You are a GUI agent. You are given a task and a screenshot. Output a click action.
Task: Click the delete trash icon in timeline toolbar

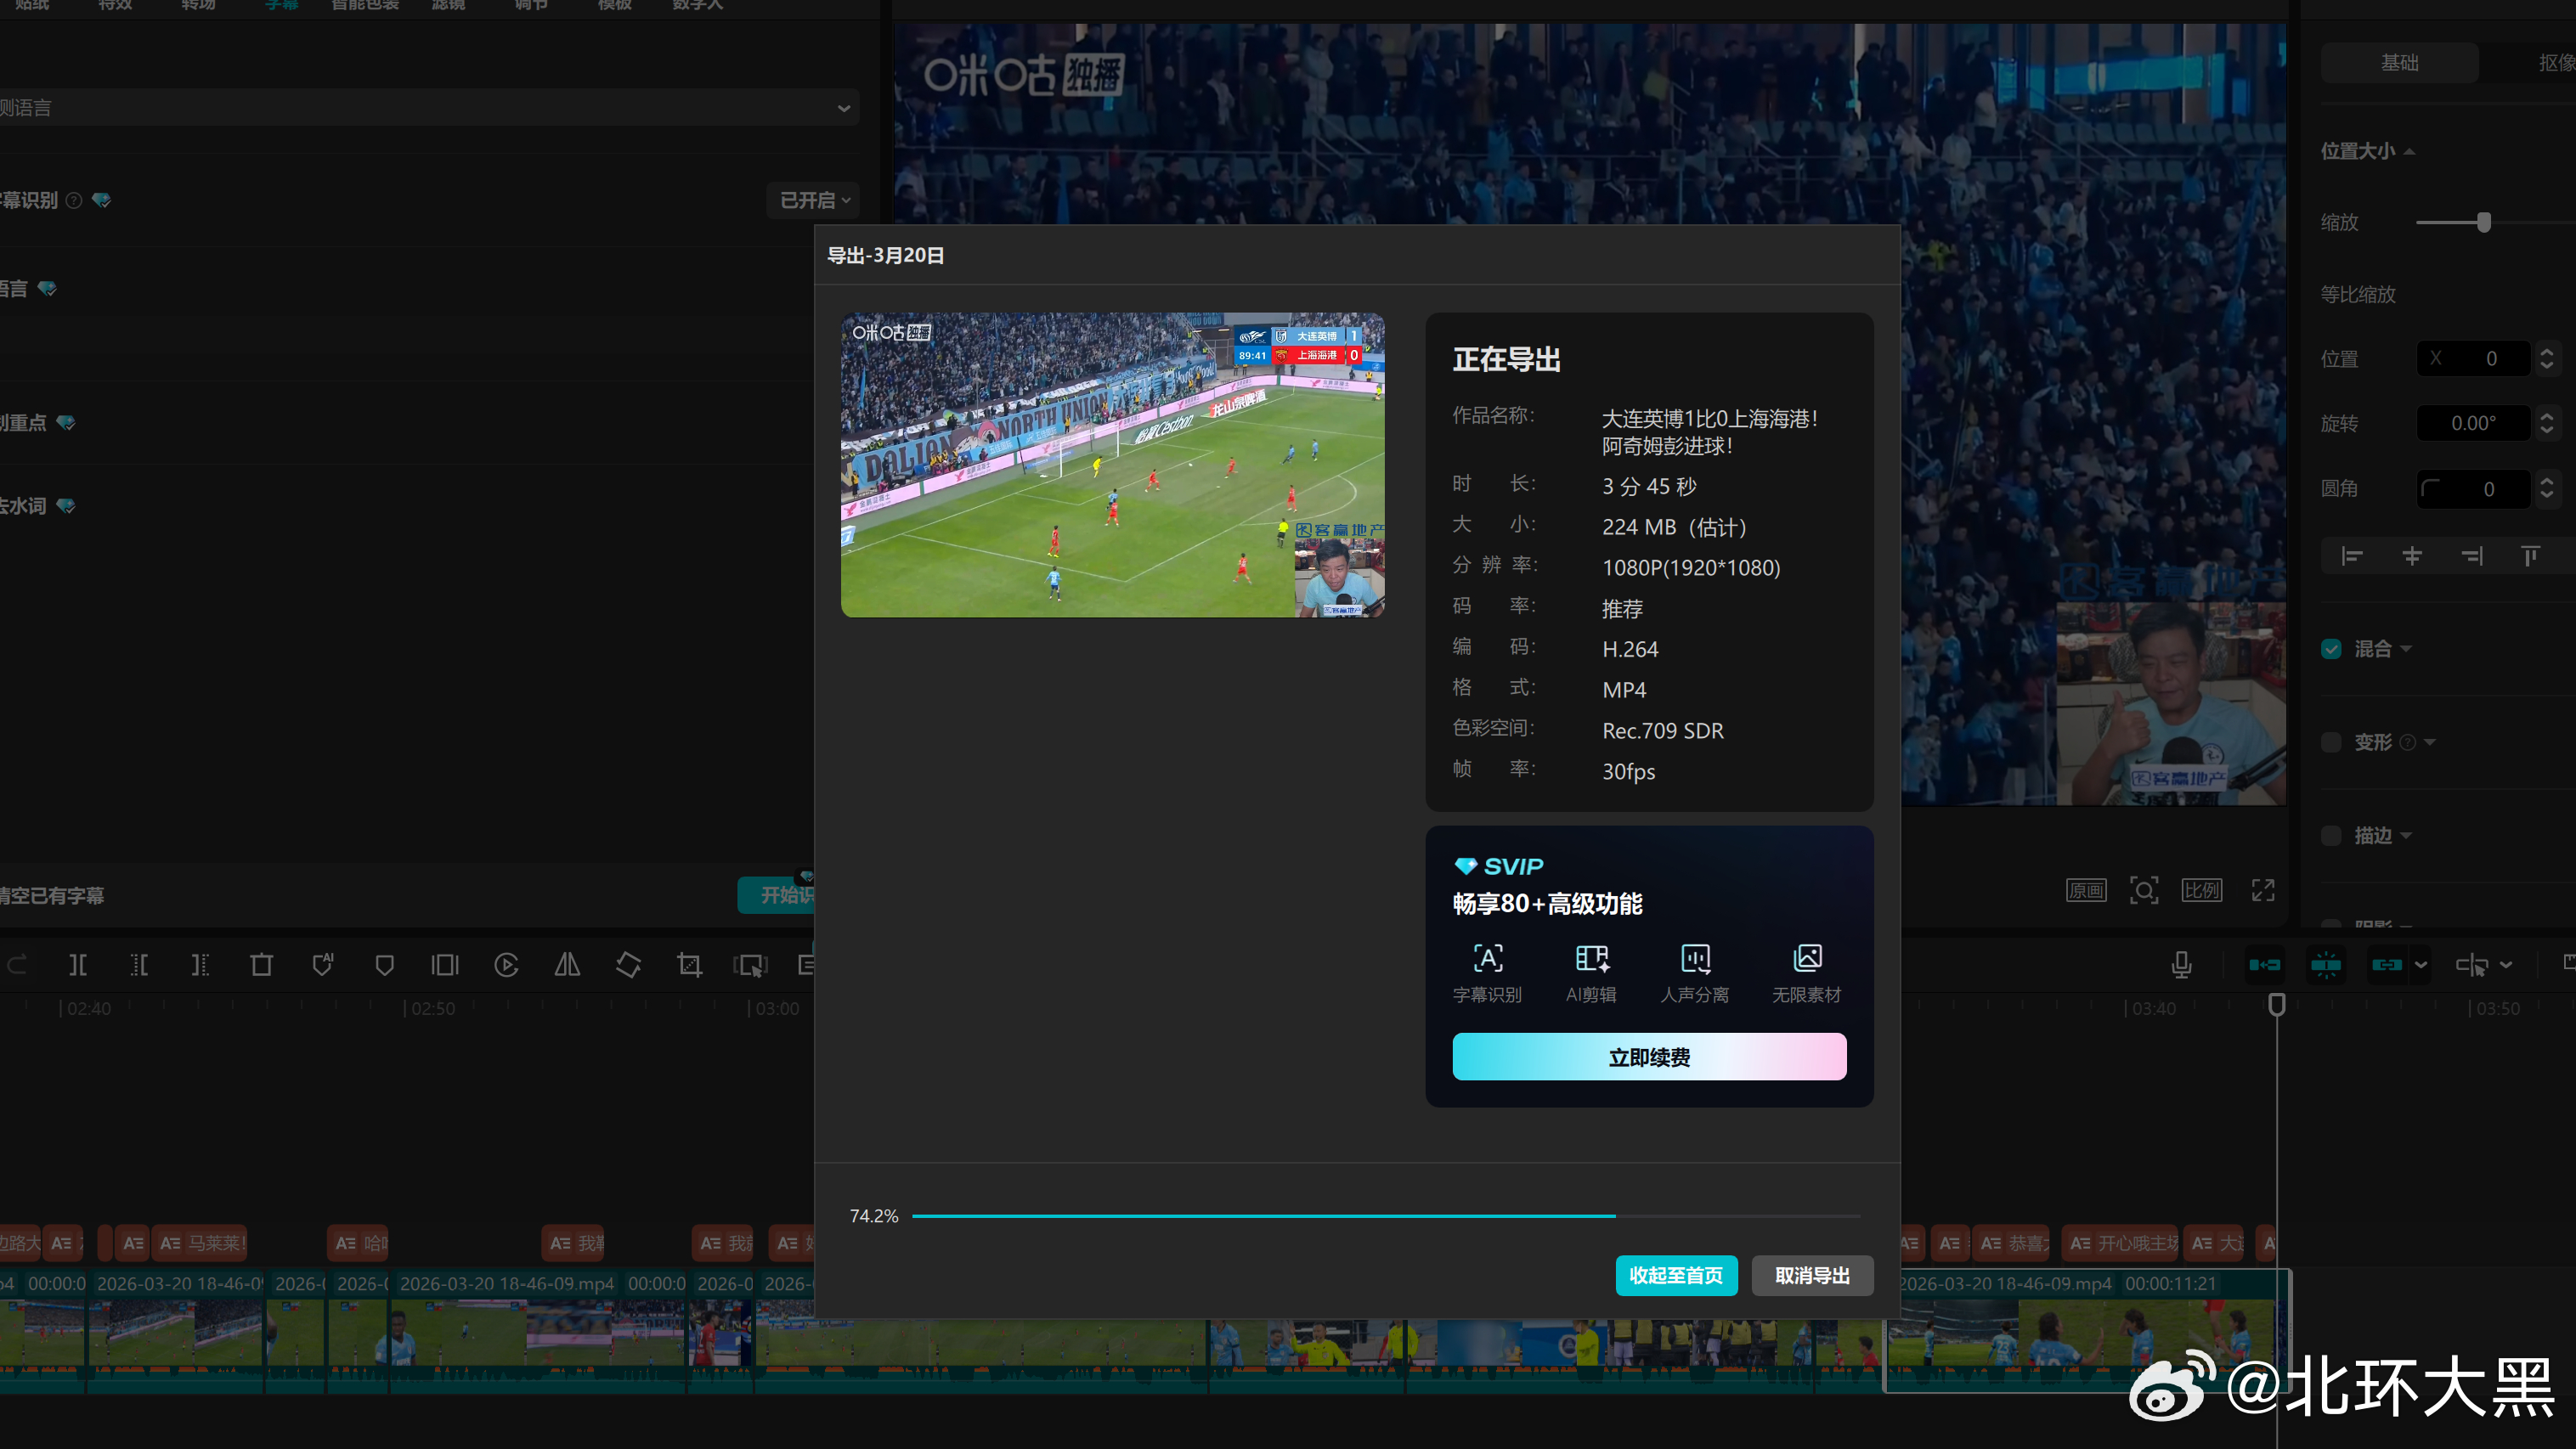coord(261,965)
